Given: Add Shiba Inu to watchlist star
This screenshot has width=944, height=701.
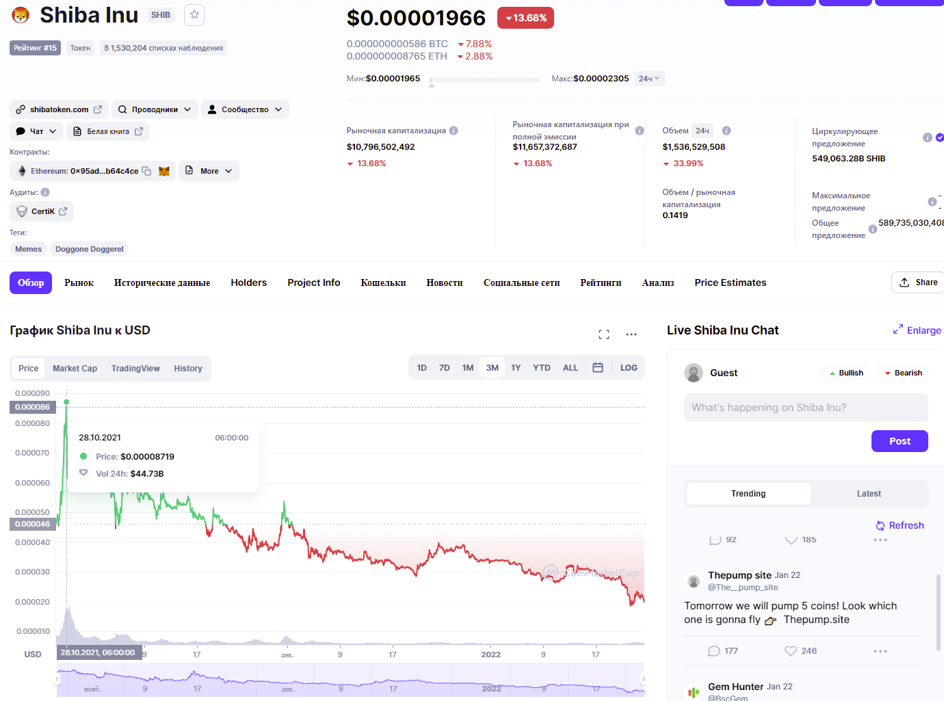Looking at the screenshot, I should [194, 15].
